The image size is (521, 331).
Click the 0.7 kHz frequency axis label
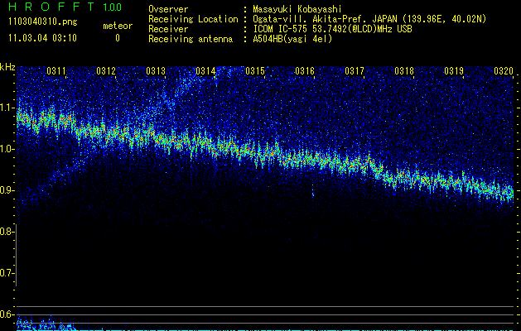coord(7,273)
